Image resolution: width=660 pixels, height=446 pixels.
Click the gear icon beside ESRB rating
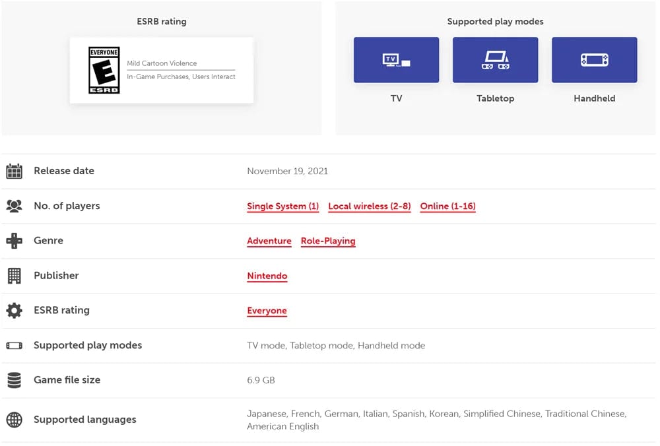[x=14, y=310]
